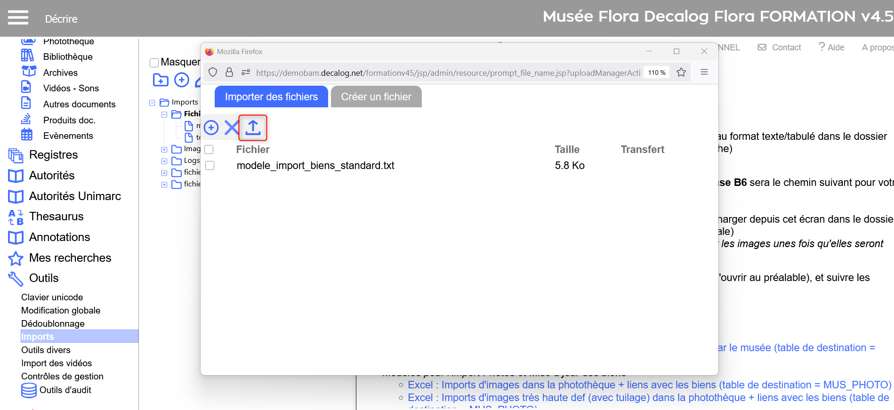Click the add file plus icon in popup
Screen dimensions: 894x410
point(211,128)
